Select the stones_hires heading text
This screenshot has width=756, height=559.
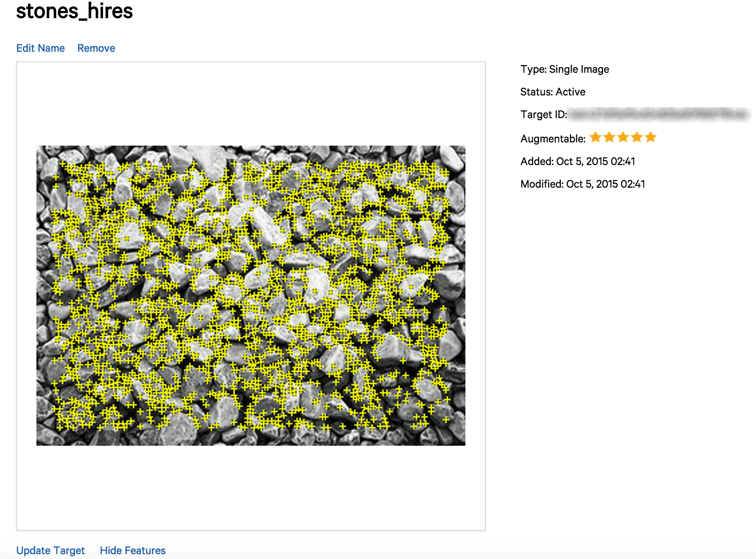(74, 11)
